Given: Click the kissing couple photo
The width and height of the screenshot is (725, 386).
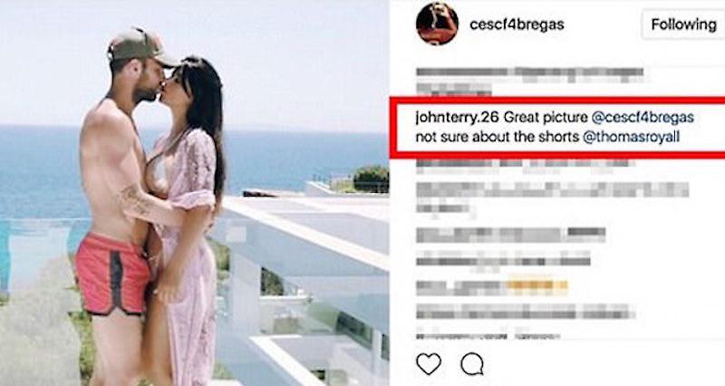Looking at the screenshot, I should [x=194, y=193].
